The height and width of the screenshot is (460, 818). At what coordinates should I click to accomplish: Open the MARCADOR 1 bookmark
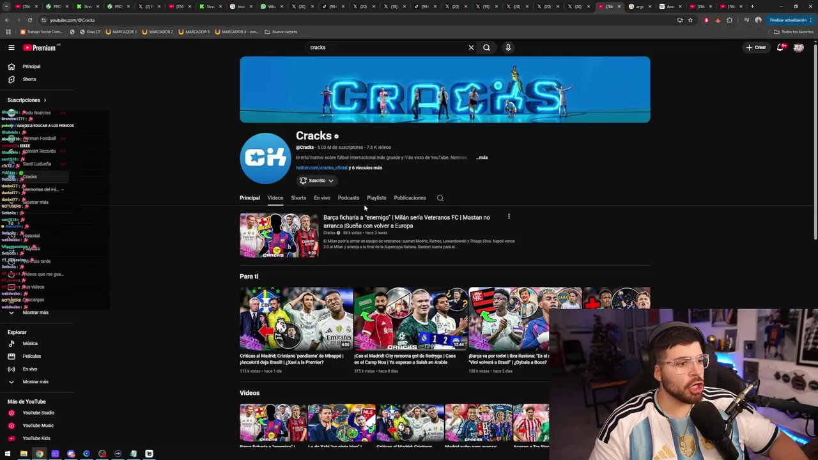pos(121,32)
